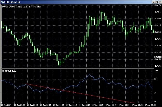This screenshot has width=162, height=107.
Task: Click time axis label 27 Jan 00:25
Action: (46, 105)
